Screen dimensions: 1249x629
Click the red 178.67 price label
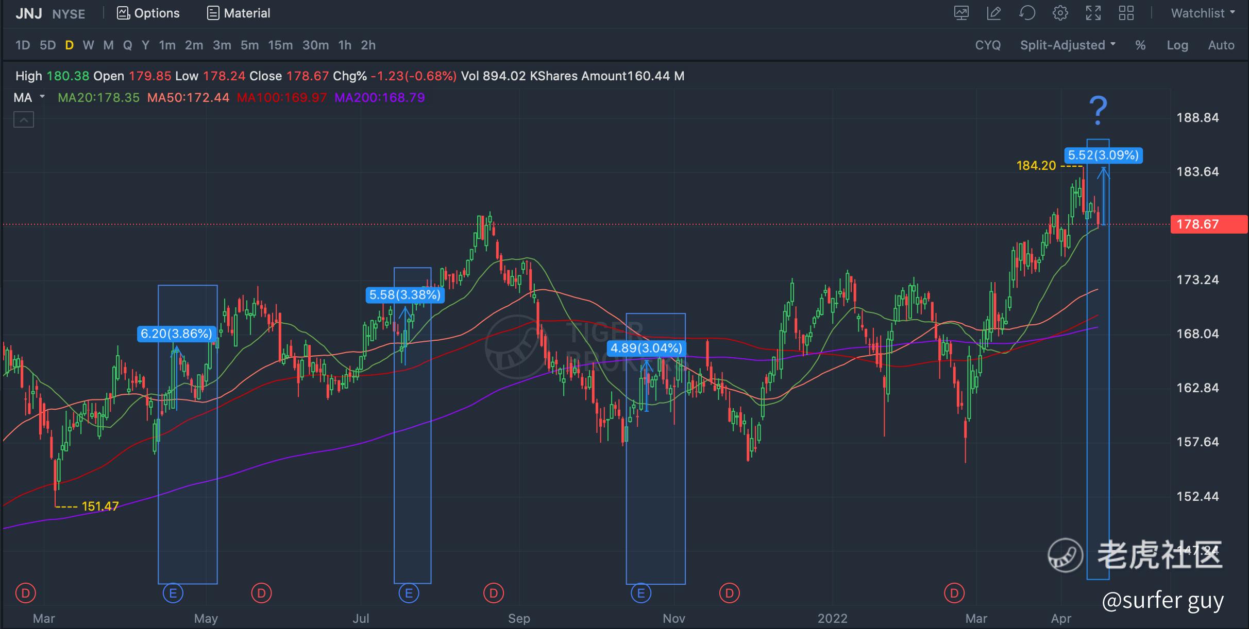click(1208, 224)
